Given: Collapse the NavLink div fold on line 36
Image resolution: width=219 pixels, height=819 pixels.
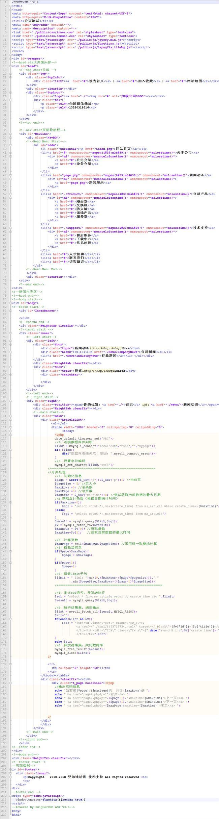Looking at the screenshot, I should click(x=10, y=134).
